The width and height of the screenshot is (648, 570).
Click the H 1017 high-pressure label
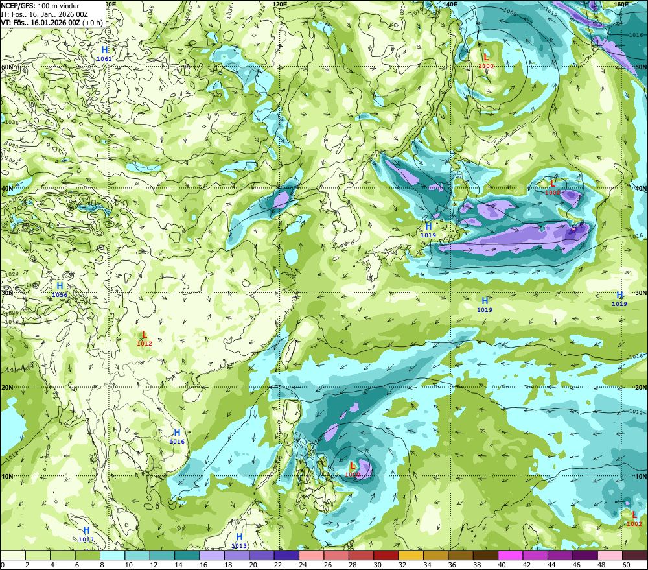pos(86,534)
